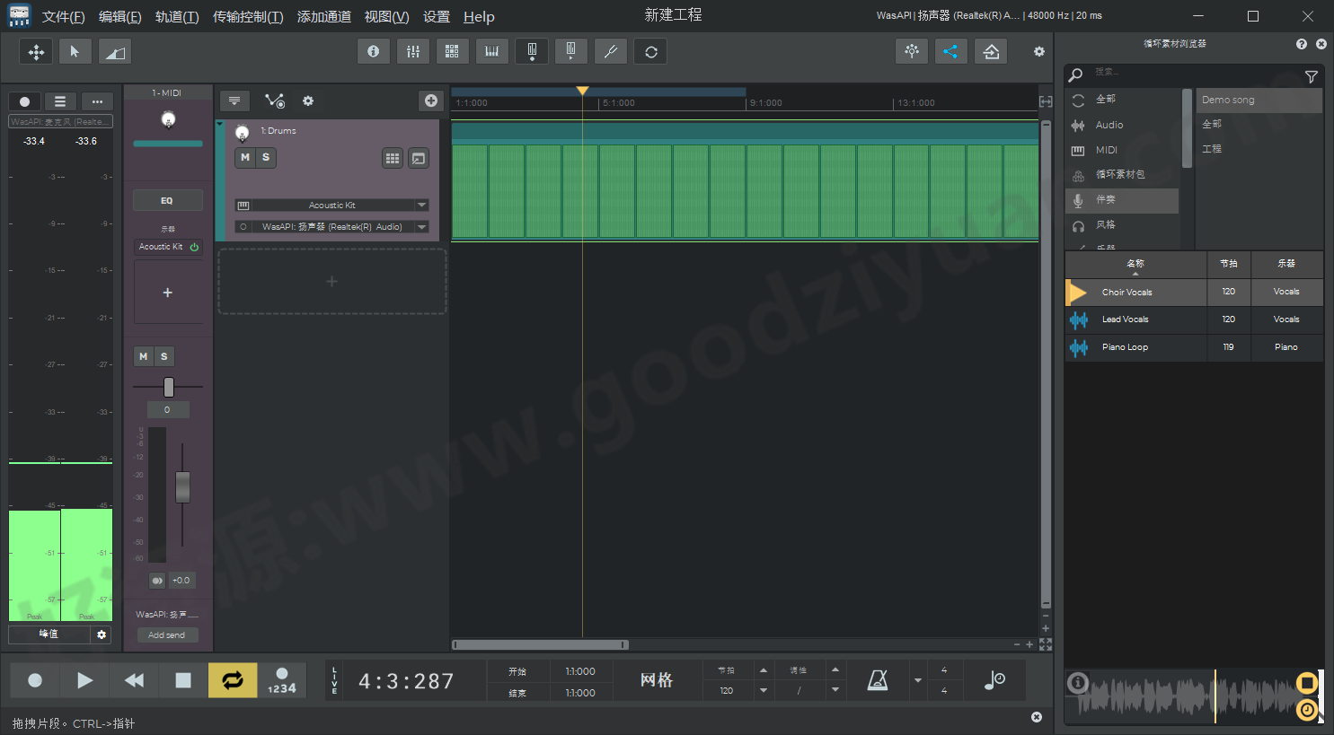Show the virtual piano keyboard
1334x735 pixels.
pyautogui.click(x=491, y=51)
